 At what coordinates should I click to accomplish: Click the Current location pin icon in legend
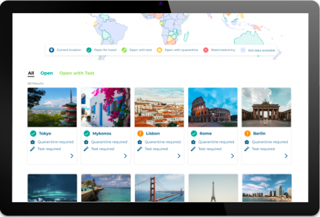51,50
